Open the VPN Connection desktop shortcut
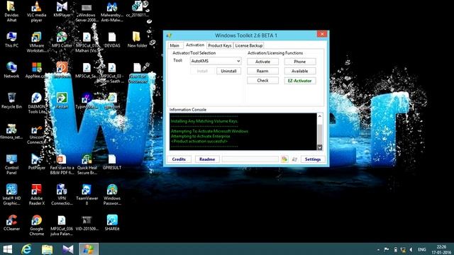 point(62,195)
